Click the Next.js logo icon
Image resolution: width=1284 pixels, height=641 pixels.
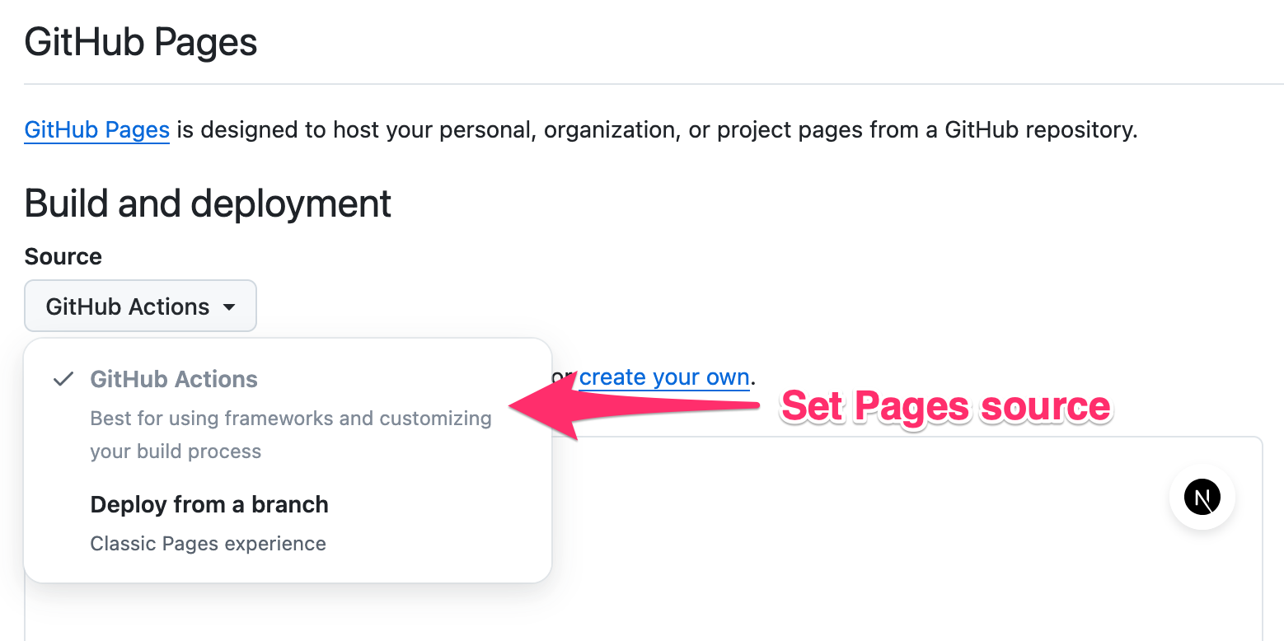(x=1202, y=498)
